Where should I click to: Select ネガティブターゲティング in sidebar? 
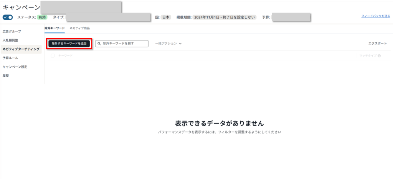pyautogui.click(x=21, y=49)
